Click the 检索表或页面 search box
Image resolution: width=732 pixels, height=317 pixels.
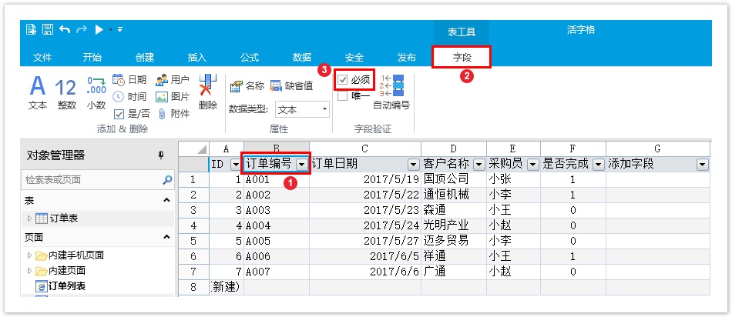coord(91,180)
